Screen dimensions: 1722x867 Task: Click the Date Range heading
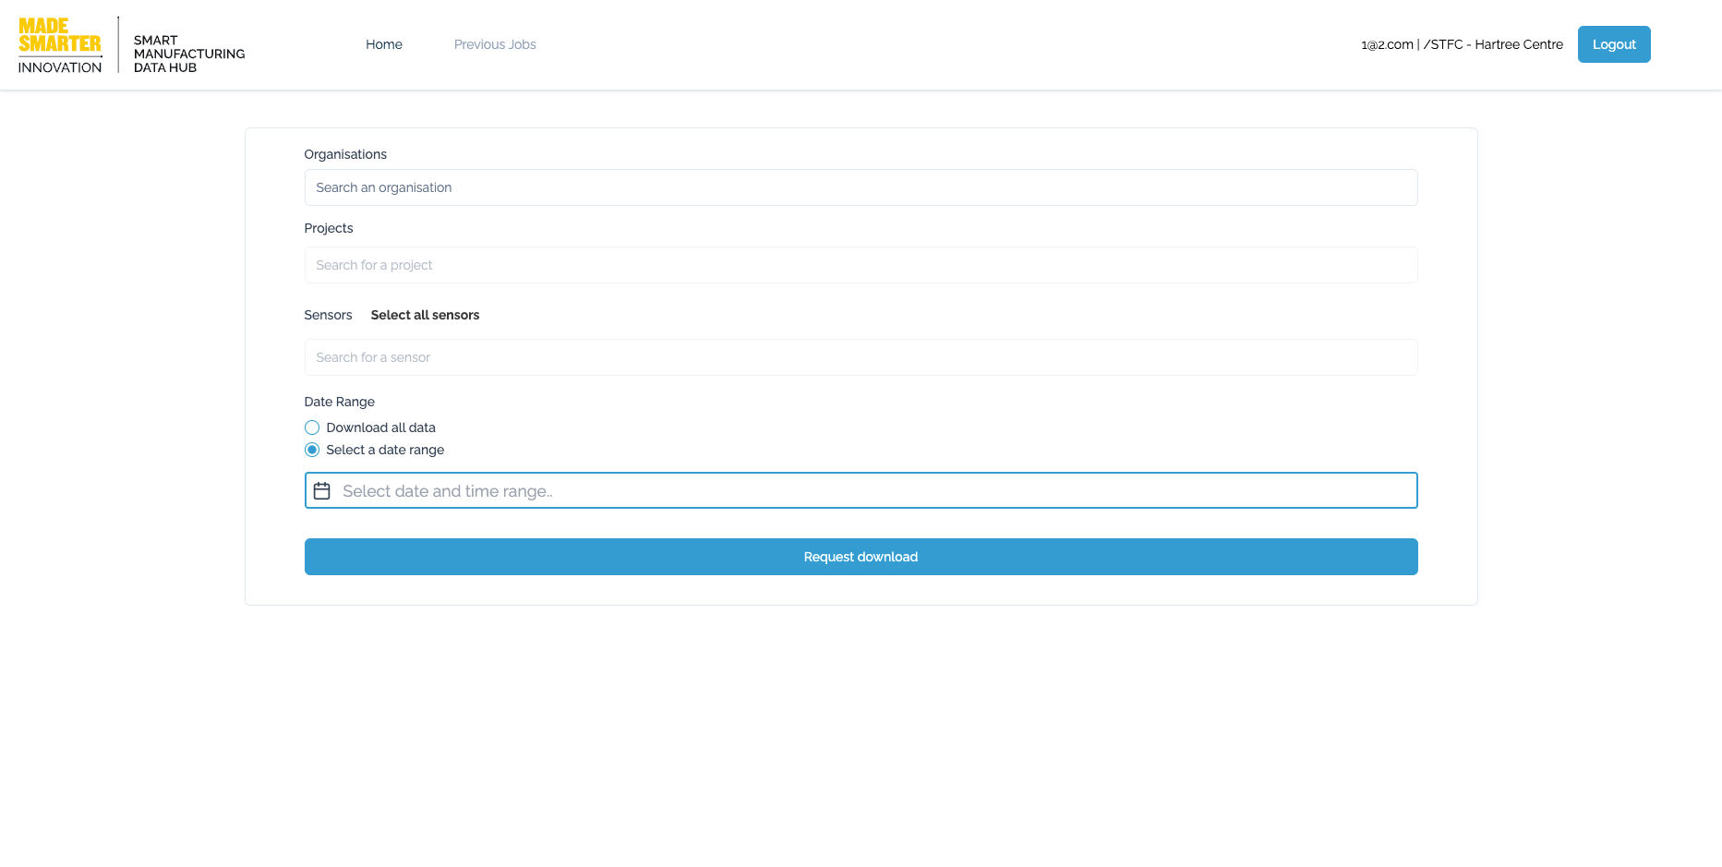(x=339, y=402)
